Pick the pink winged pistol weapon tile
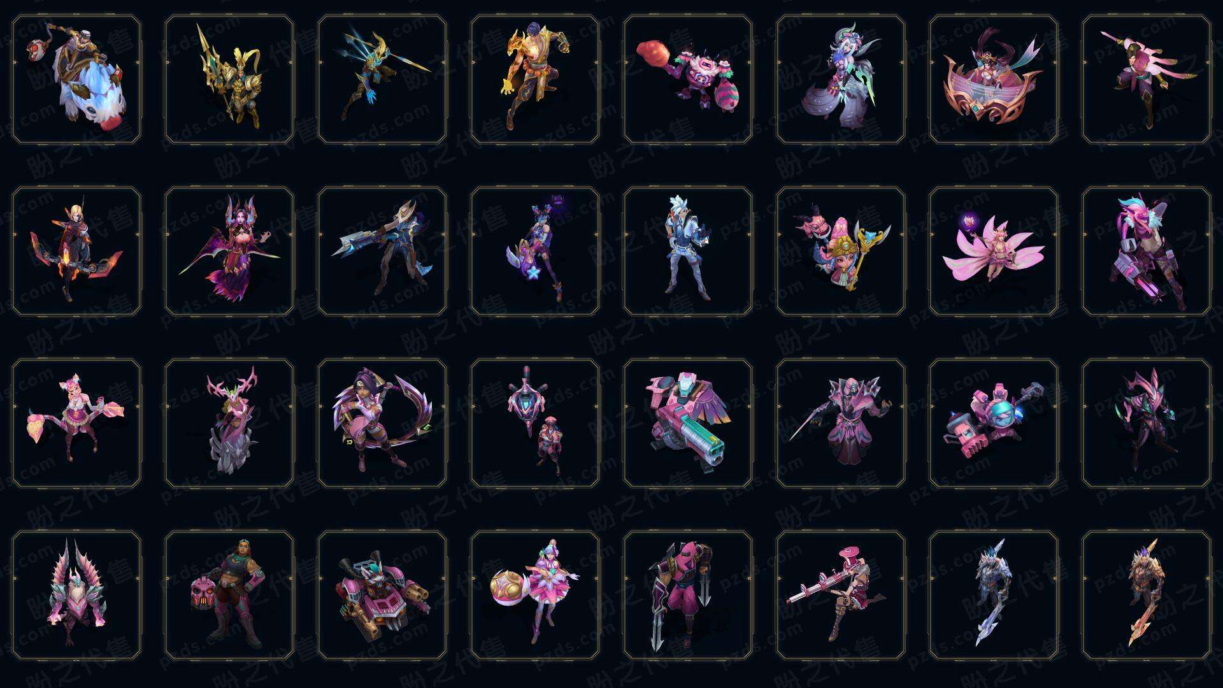Screen dimensions: 1223x688 [688, 423]
